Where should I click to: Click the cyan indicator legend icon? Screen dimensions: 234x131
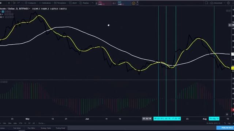(3, 11)
